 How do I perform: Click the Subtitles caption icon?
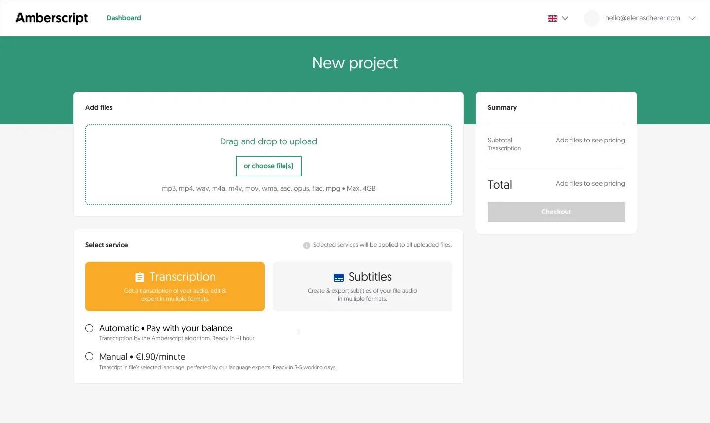[339, 278]
